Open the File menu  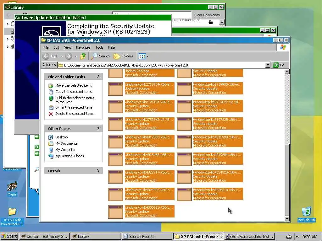coord(46,47)
